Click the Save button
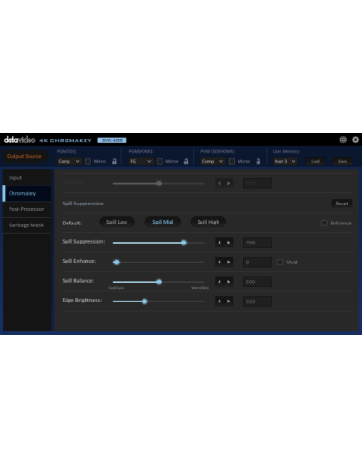This screenshot has height=468, width=362. 342,161
